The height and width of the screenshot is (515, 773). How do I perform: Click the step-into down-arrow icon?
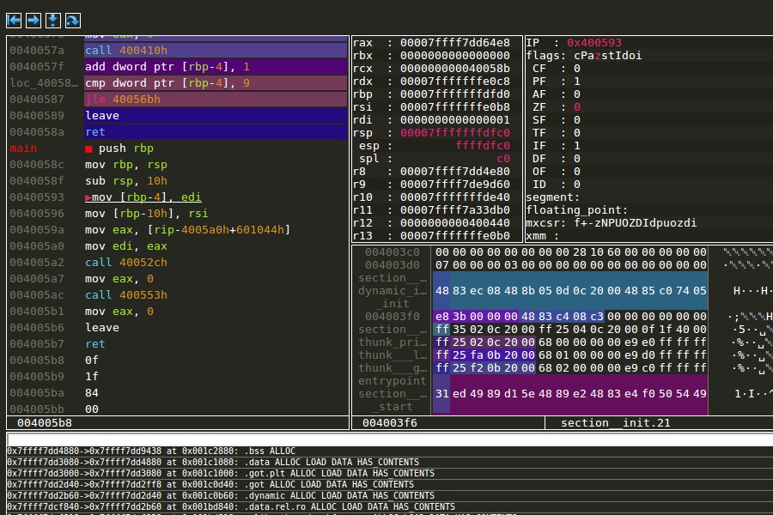pyautogui.click(x=53, y=21)
